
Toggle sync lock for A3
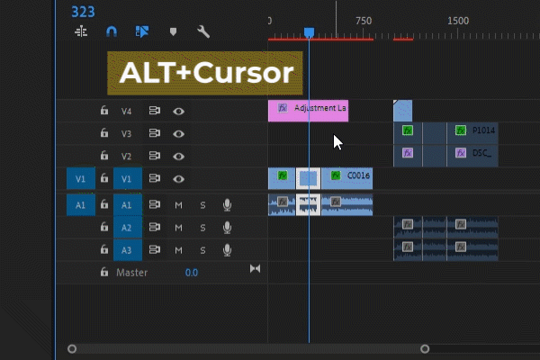tap(154, 249)
